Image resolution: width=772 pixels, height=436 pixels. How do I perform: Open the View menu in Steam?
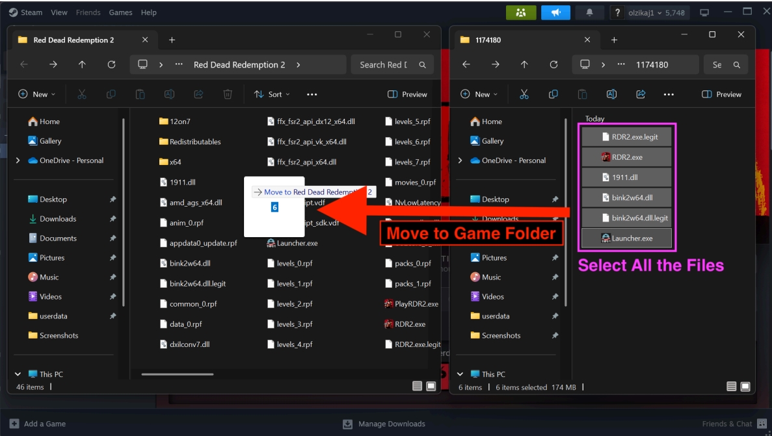(59, 12)
